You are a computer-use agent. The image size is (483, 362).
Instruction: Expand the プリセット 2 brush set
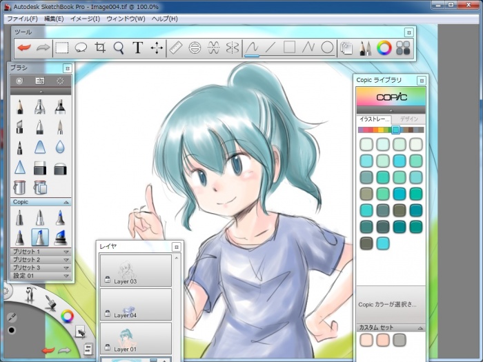pos(66,260)
